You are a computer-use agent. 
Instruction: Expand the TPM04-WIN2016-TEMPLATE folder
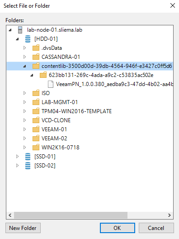coord(25,111)
